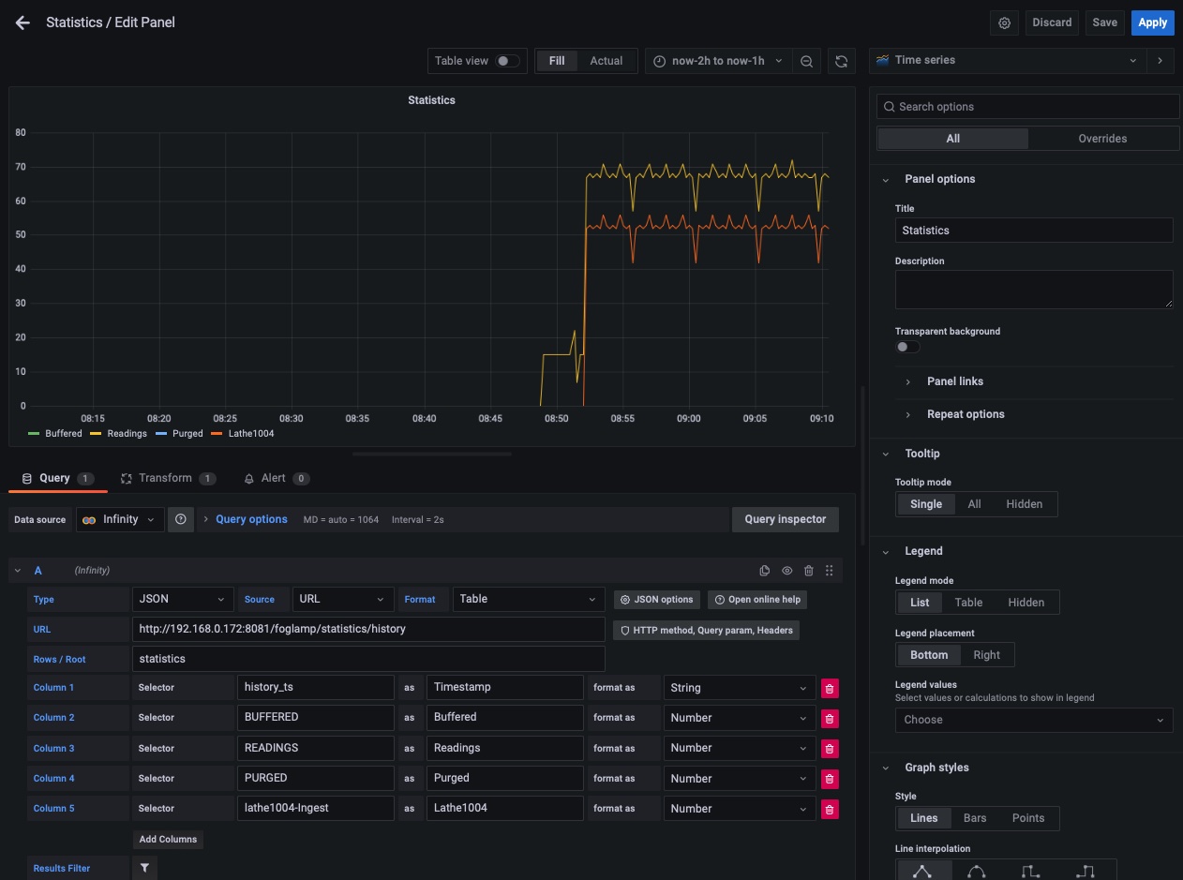Delete query A using the trash icon
Image resolution: width=1183 pixels, height=880 pixels.
tap(808, 571)
